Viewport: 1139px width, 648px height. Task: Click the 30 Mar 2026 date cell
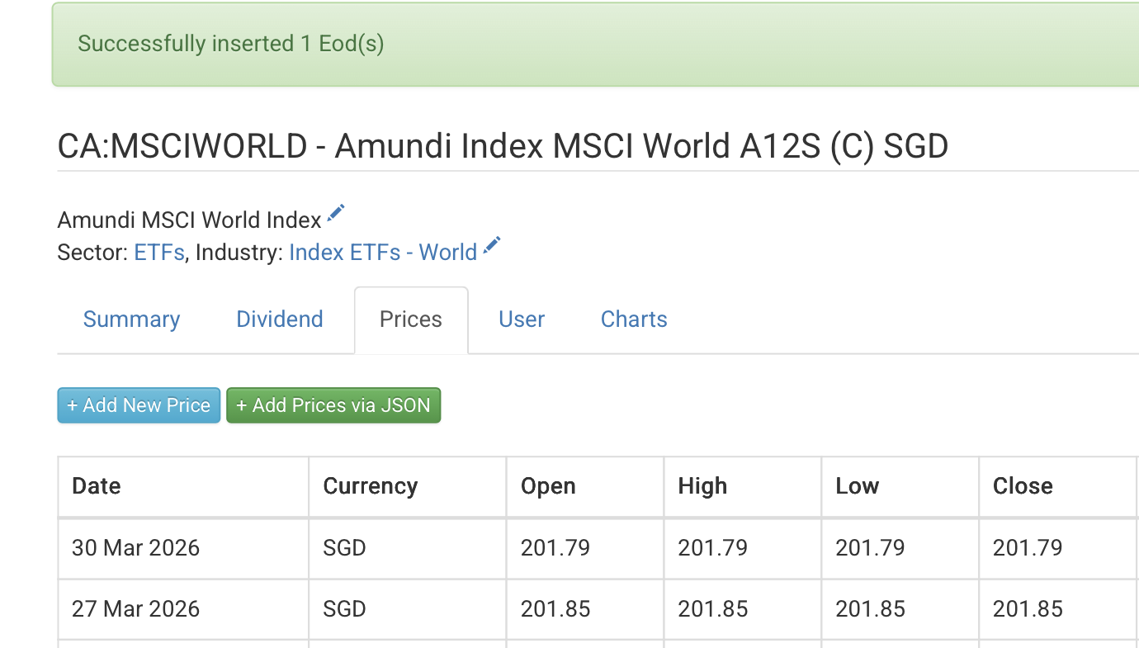click(136, 548)
